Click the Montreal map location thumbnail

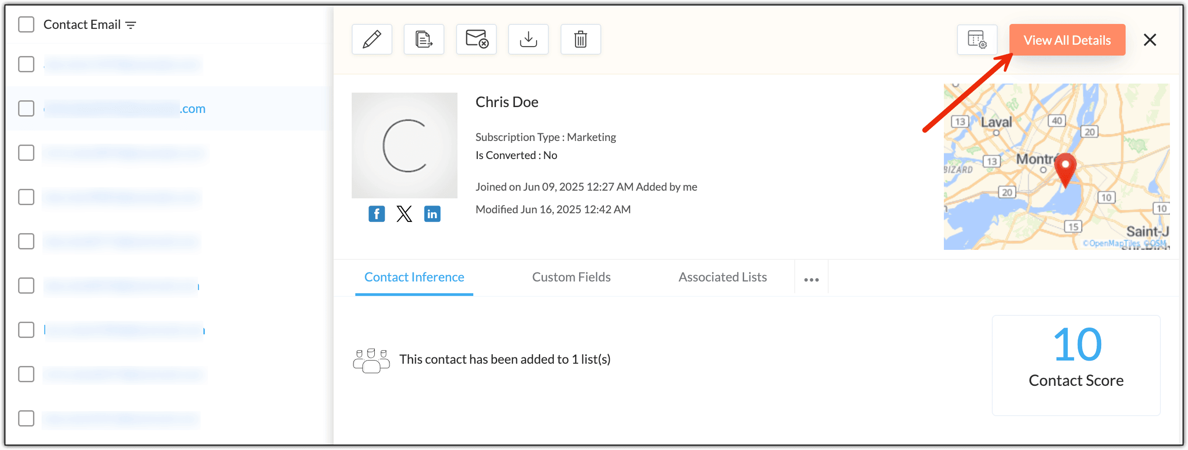(1056, 167)
